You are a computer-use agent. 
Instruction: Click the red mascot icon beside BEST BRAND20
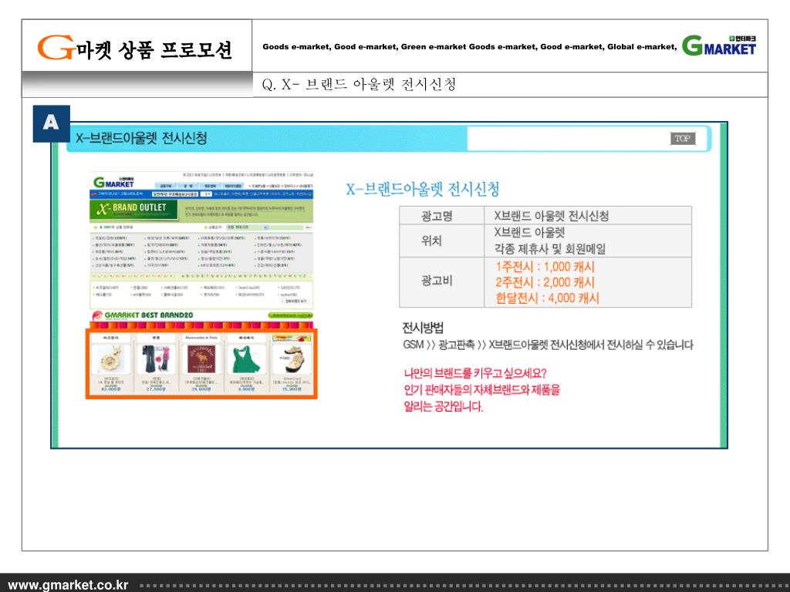pyautogui.click(x=96, y=315)
